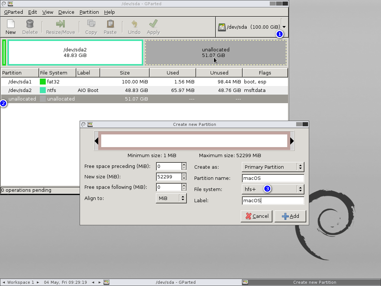Viewport: 381px width, 286px height.
Task: Click the Copy partition icon
Action: [91, 27]
